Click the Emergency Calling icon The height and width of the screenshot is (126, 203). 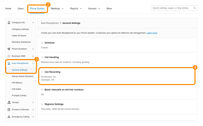click(x=9, y=117)
